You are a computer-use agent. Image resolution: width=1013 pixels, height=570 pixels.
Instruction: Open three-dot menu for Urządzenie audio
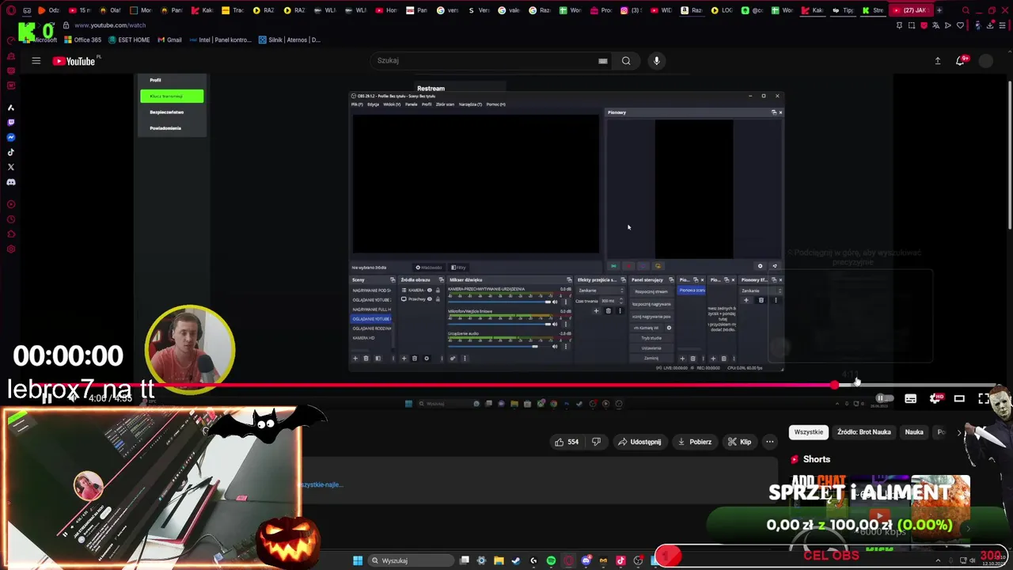point(566,346)
